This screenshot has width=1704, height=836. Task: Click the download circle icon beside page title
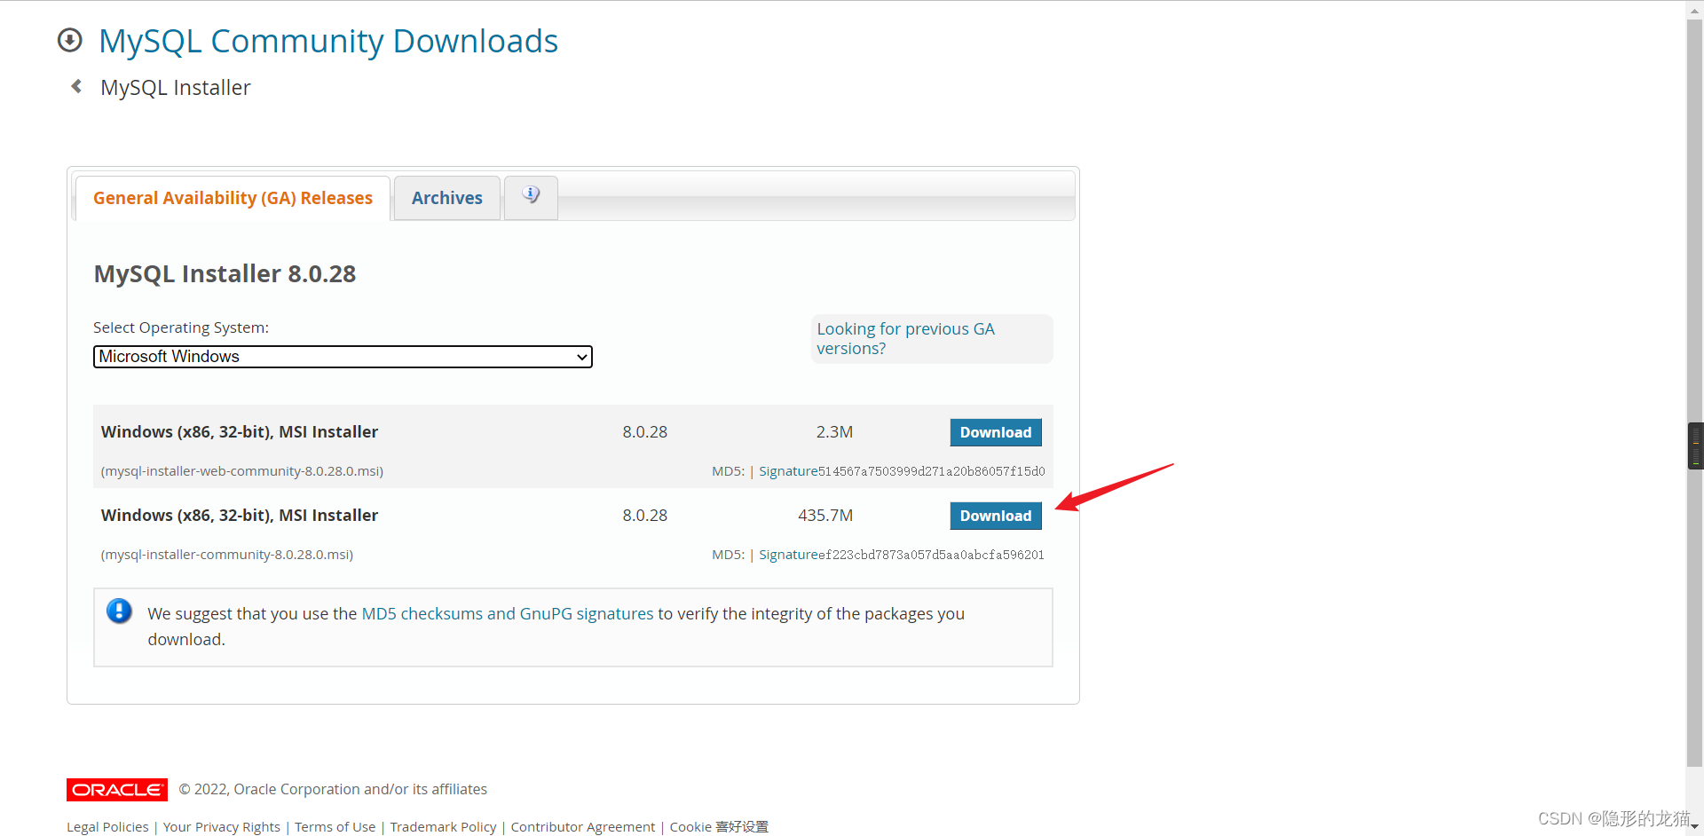[69, 41]
